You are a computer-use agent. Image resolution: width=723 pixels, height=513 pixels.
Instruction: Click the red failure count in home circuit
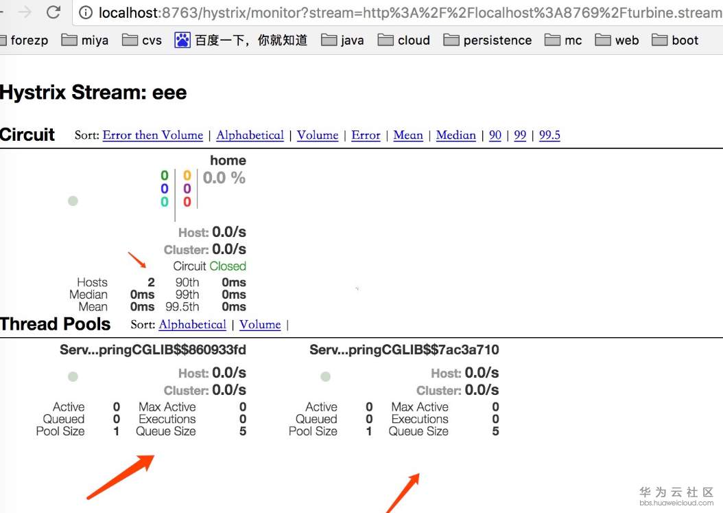187,202
